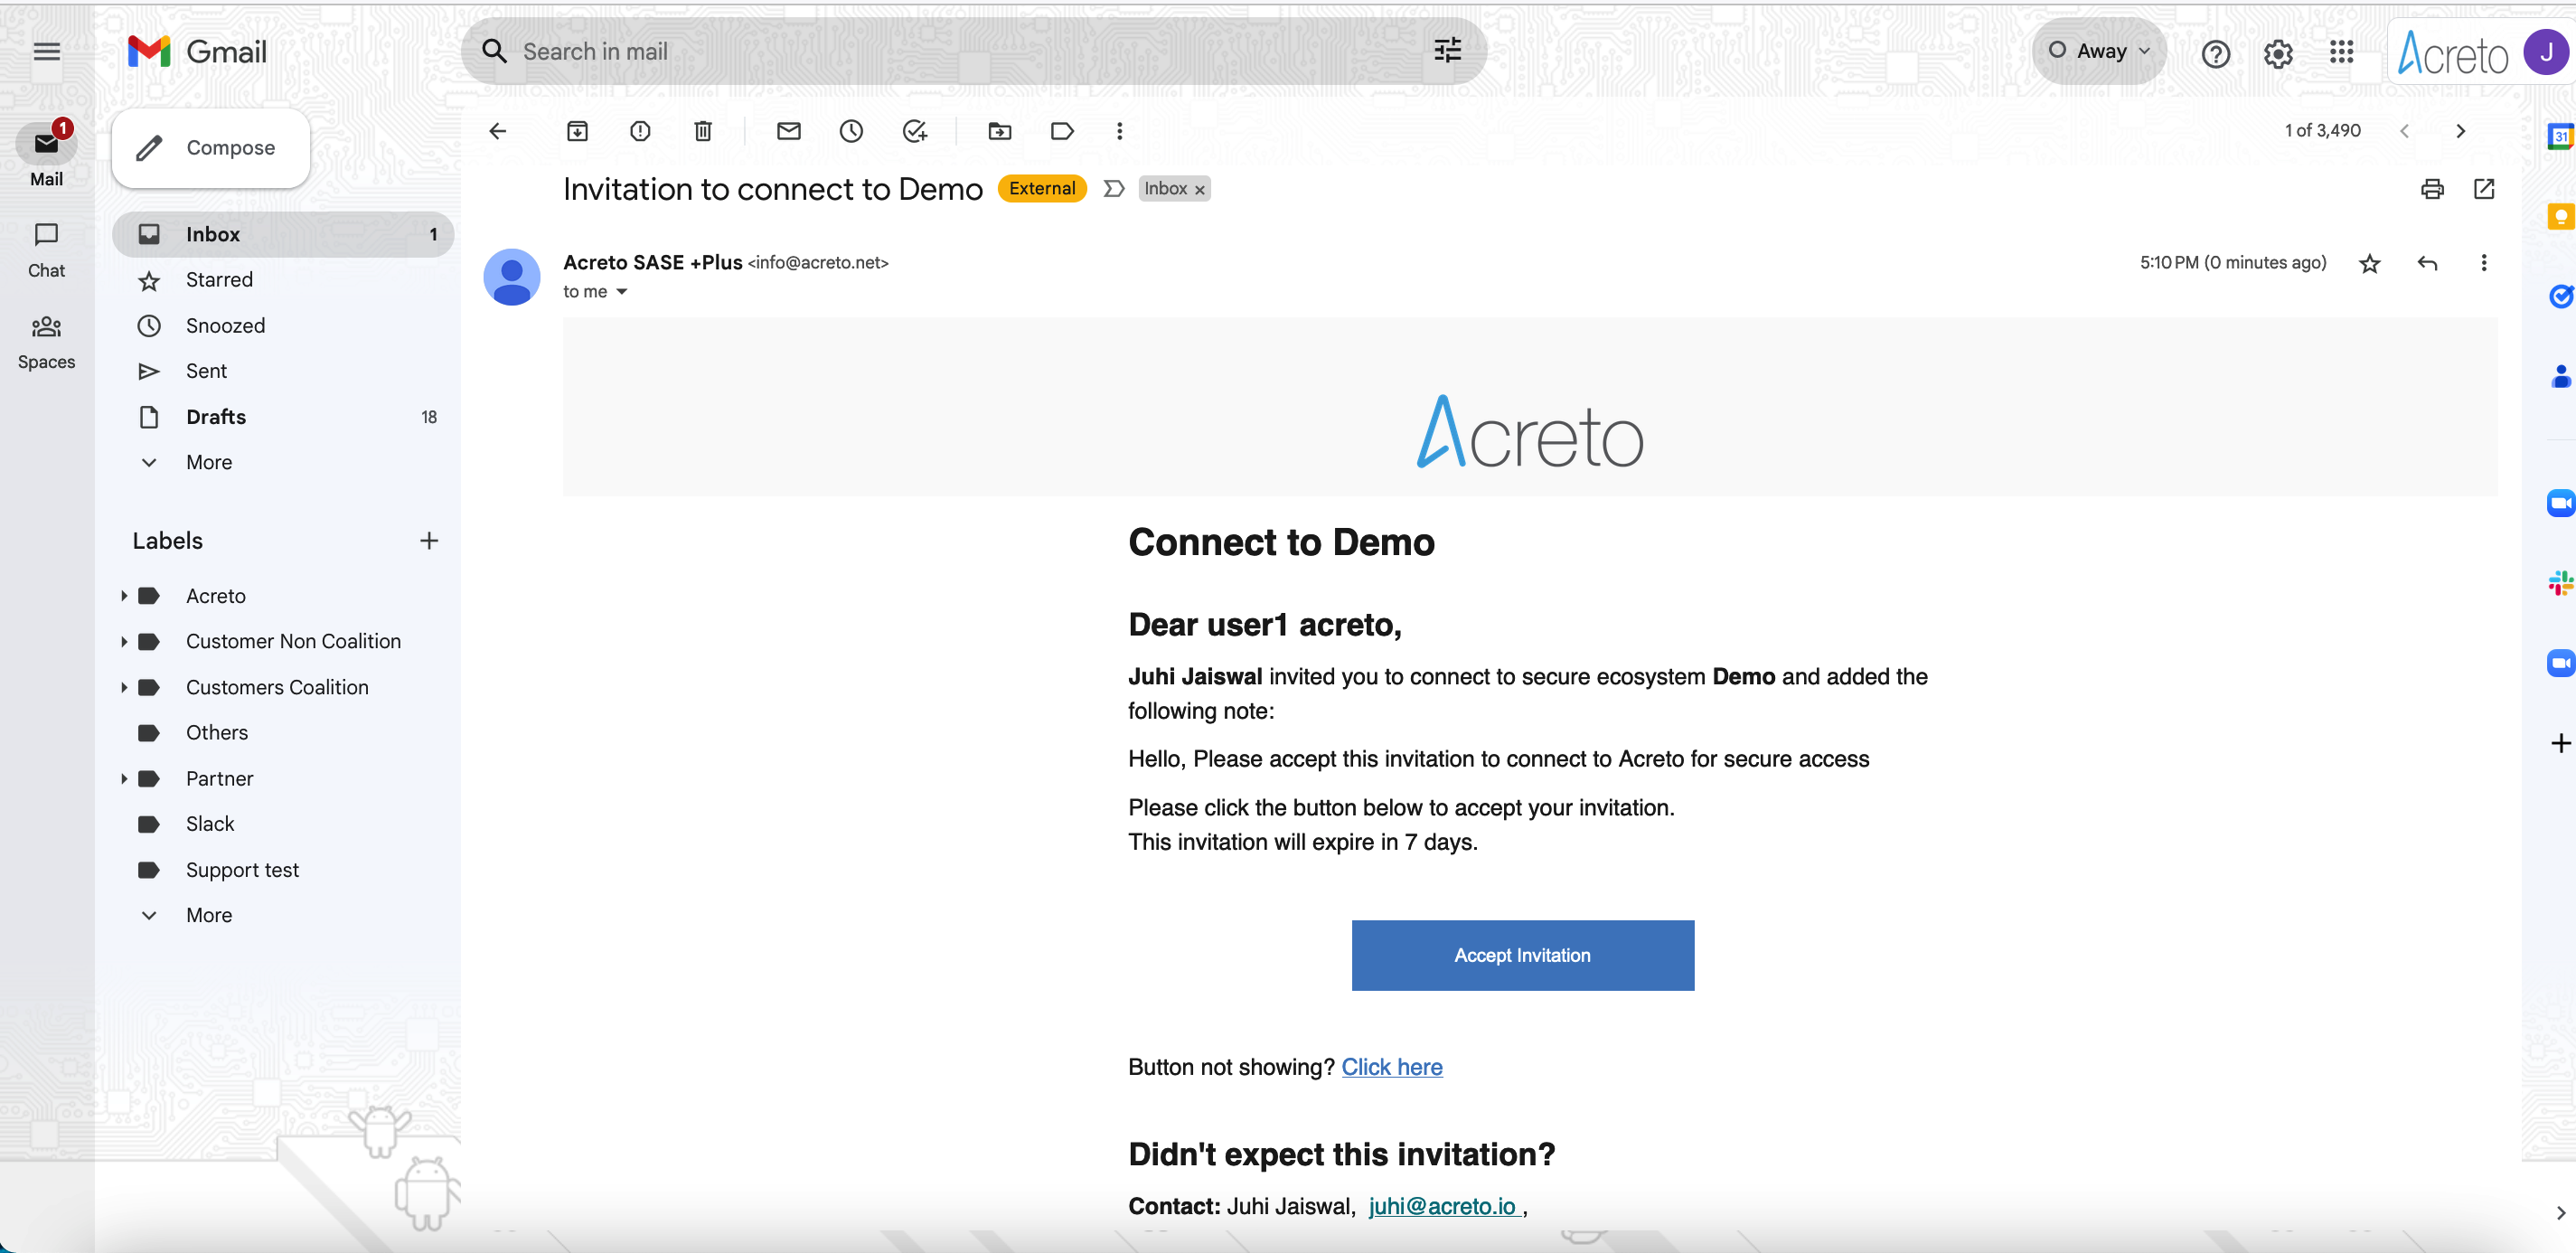Open Slack add-on in side panel
This screenshot has width=2576, height=1253.
coord(2560,582)
